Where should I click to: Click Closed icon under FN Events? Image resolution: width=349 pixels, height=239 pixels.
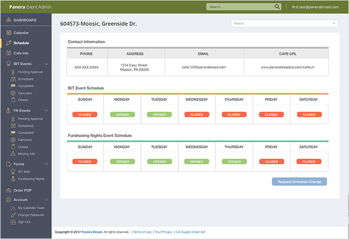tap(13, 147)
